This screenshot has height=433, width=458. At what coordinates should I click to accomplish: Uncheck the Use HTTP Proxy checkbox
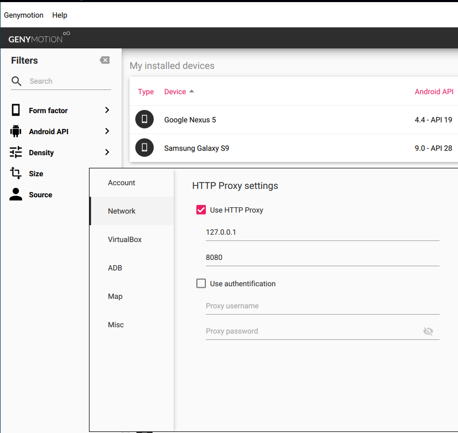(x=201, y=209)
